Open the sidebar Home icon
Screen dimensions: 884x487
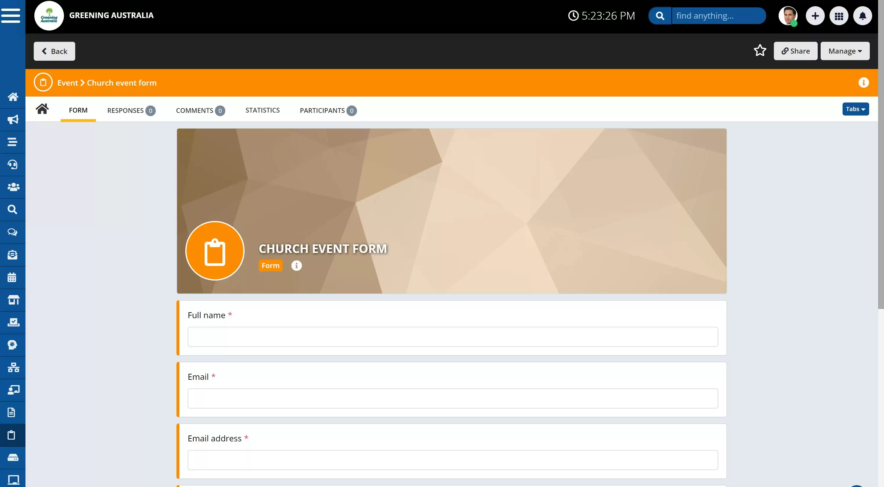click(x=13, y=97)
